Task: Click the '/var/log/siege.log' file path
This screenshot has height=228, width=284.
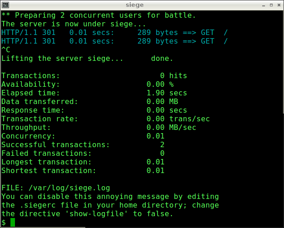Action: click(69, 188)
